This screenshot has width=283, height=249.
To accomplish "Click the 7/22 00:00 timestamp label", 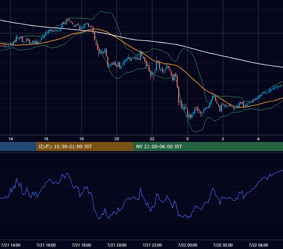I will tap(188, 245).
